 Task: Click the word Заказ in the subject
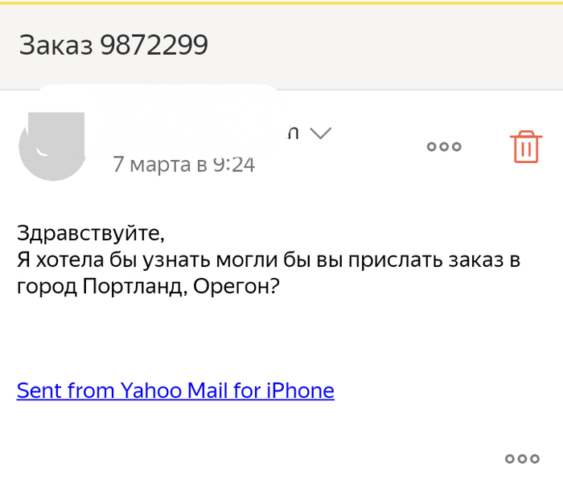point(55,45)
